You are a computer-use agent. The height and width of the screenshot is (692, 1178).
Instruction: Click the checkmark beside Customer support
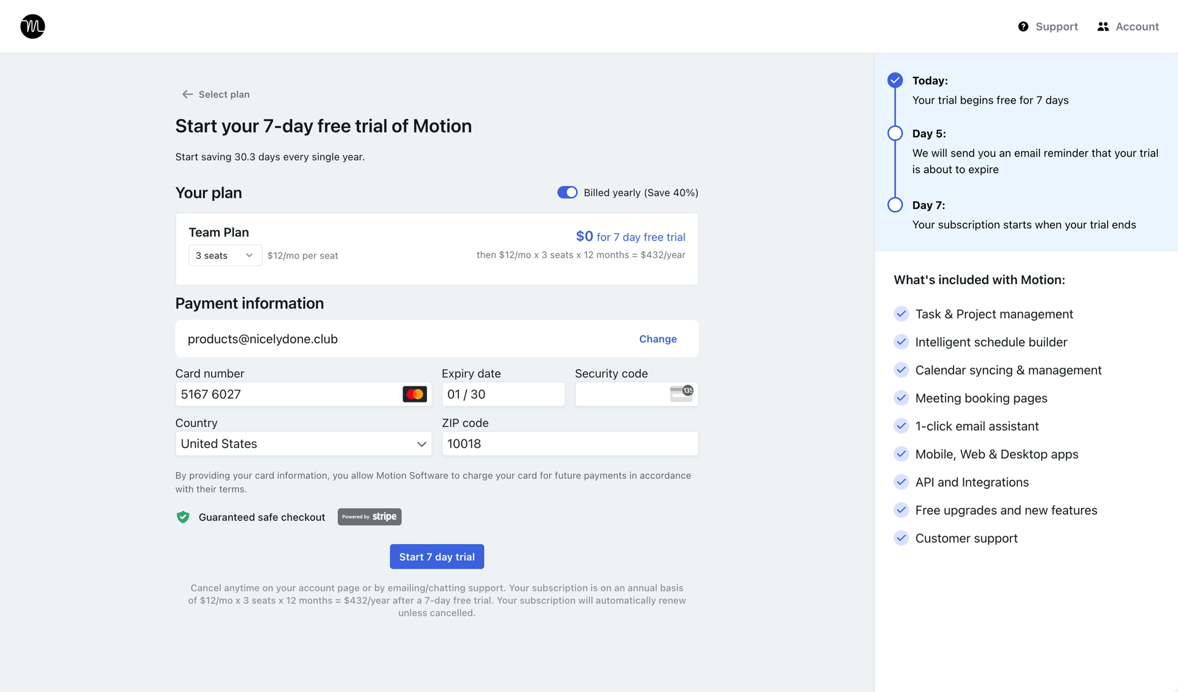click(x=901, y=538)
